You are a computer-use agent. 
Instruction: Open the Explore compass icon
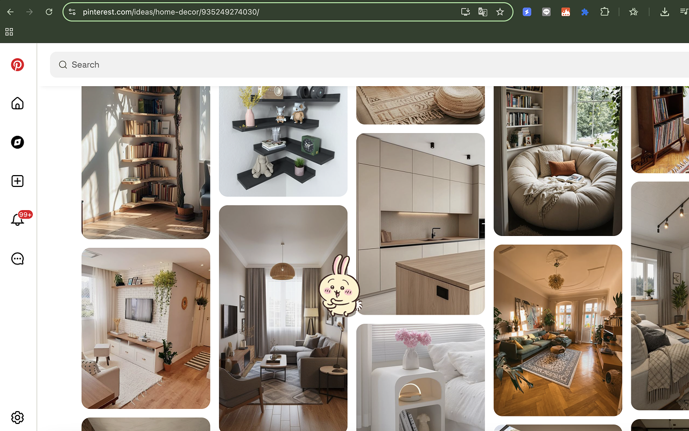[18, 142]
